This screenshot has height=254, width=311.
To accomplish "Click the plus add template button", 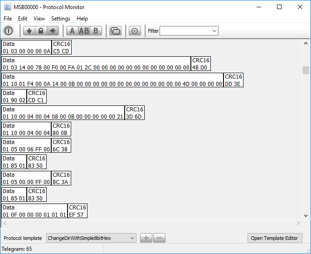I will tap(146, 238).
